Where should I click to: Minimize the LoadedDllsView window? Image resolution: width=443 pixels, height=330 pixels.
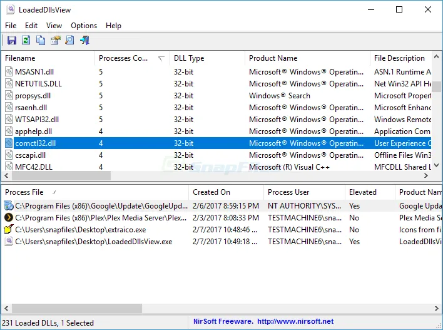pos(371,9)
